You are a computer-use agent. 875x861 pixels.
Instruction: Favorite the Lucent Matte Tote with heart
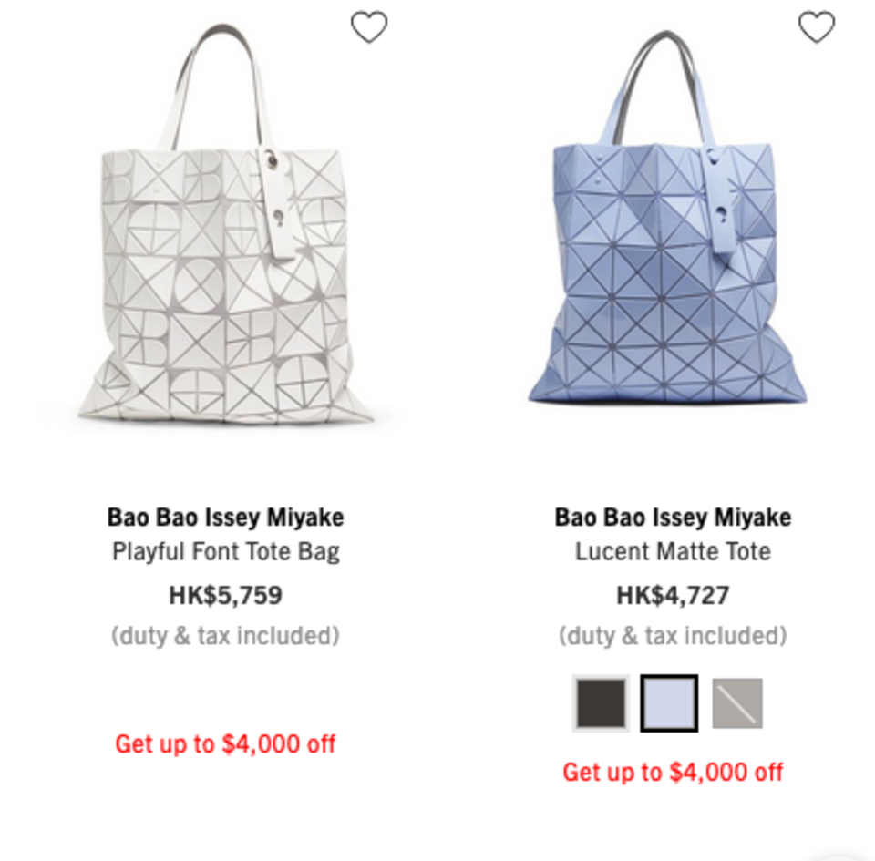click(x=817, y=26)
